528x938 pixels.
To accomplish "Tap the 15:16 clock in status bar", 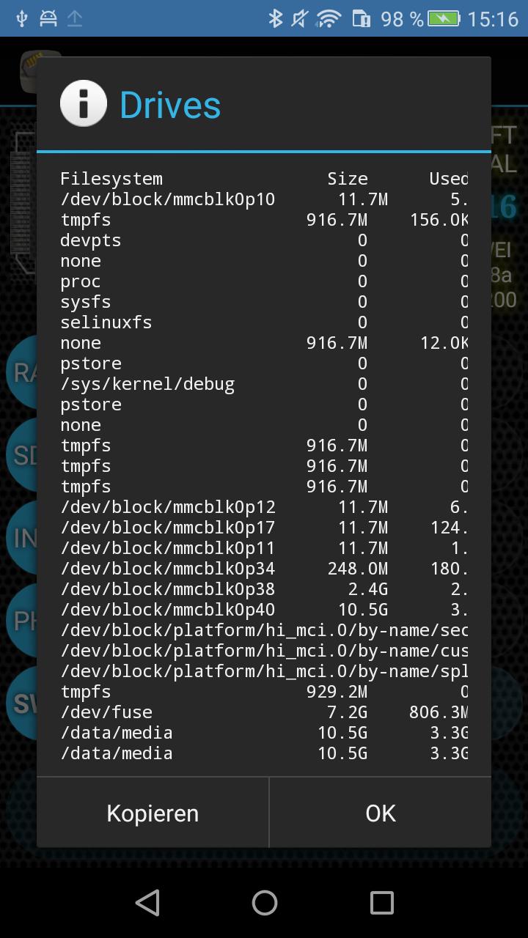I will (x=492, y=18).
